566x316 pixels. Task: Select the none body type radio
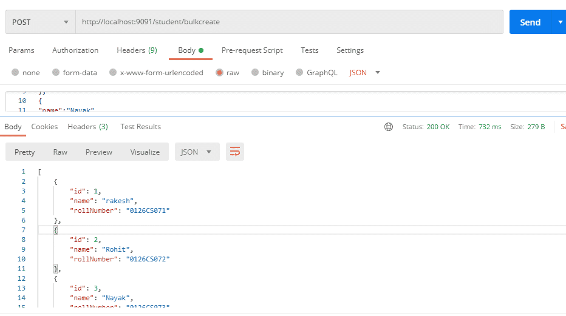click(15, 73)
